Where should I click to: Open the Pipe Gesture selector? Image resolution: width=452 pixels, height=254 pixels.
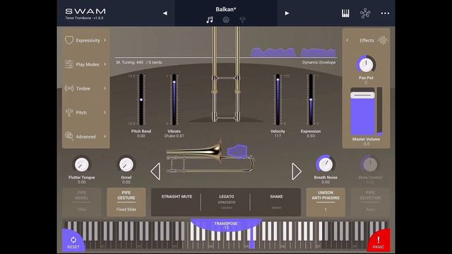(126, 202)
